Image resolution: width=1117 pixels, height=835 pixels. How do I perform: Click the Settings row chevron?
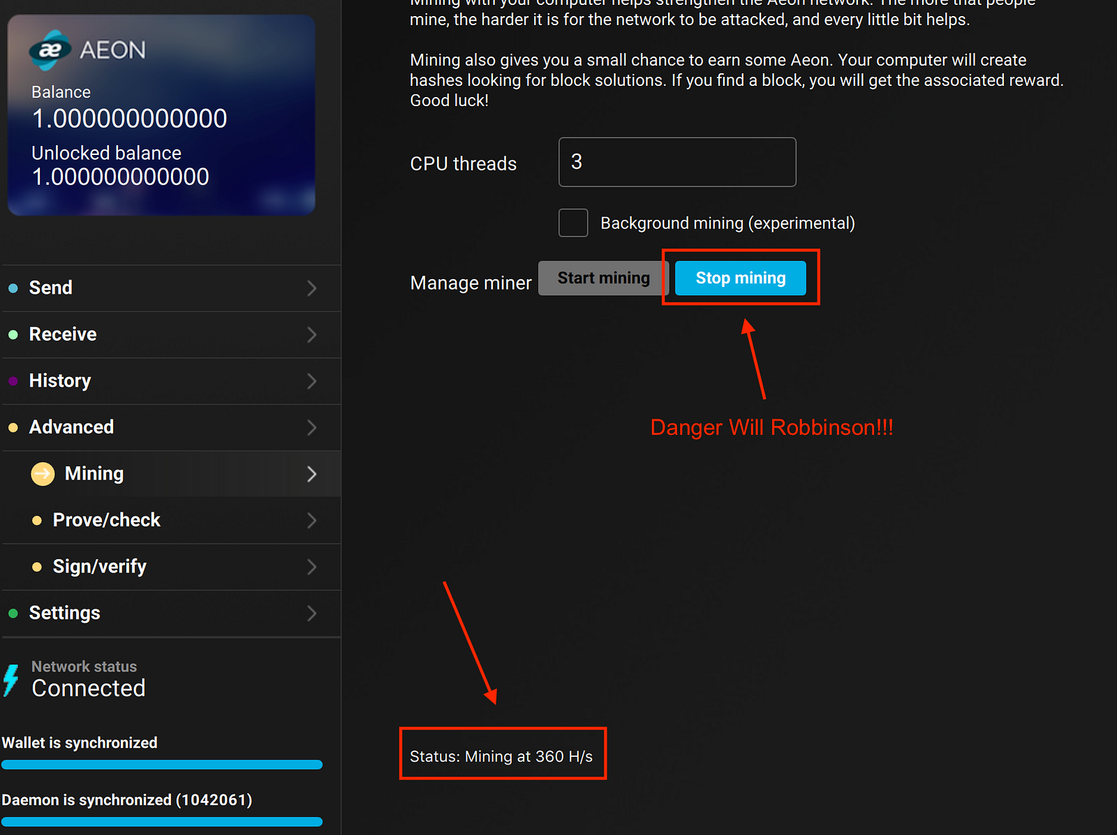(x=312, y=614)
